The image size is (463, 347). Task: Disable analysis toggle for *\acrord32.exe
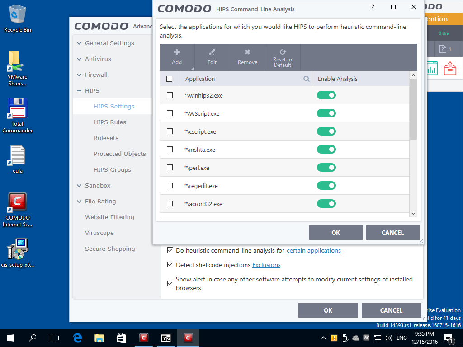tap(326, 204)
